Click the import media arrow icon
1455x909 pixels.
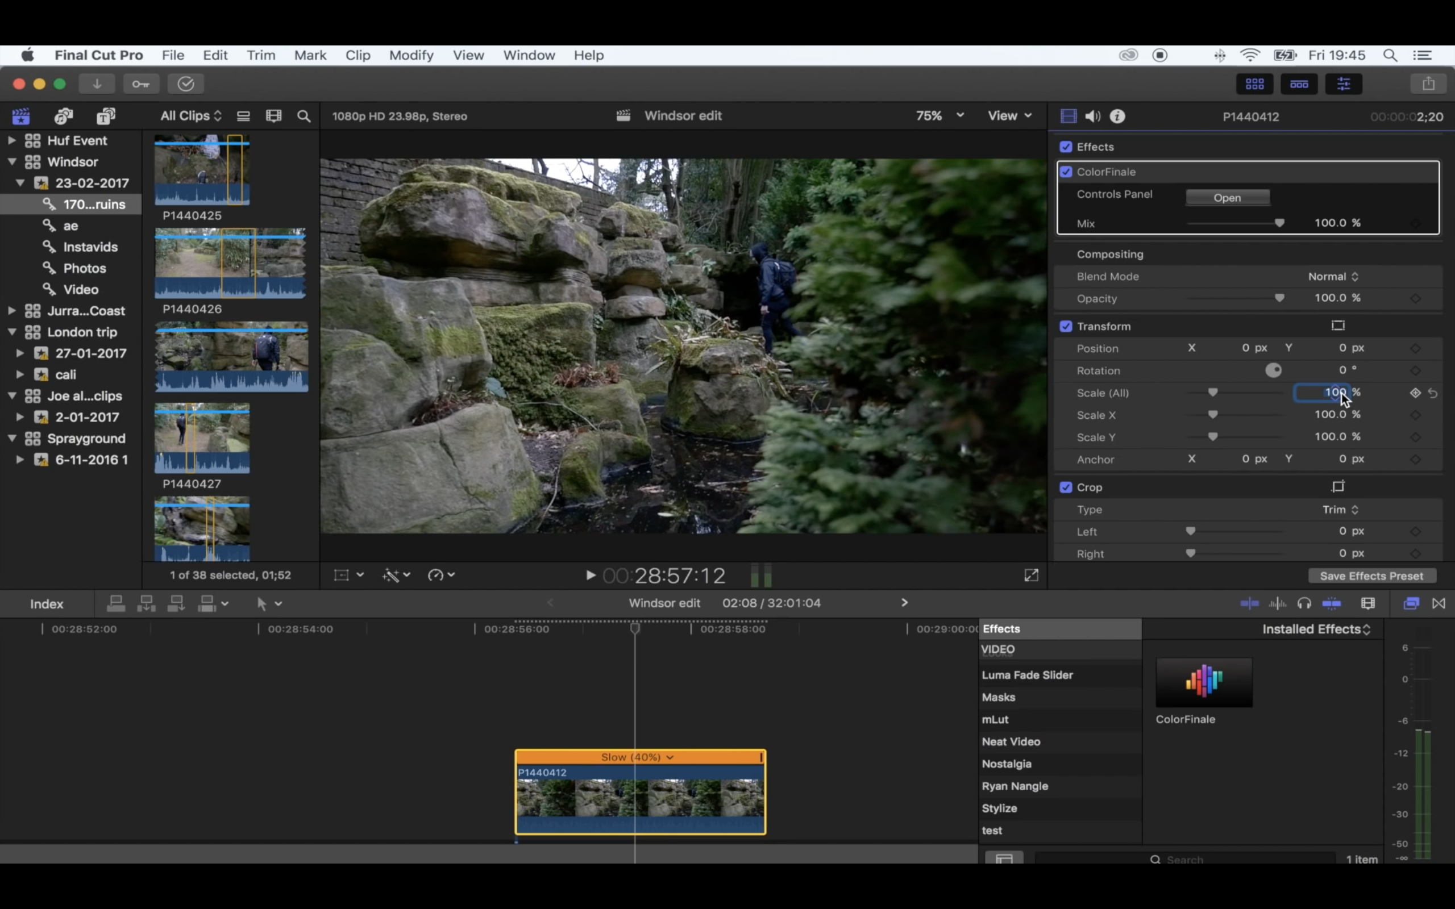point(97,84)
